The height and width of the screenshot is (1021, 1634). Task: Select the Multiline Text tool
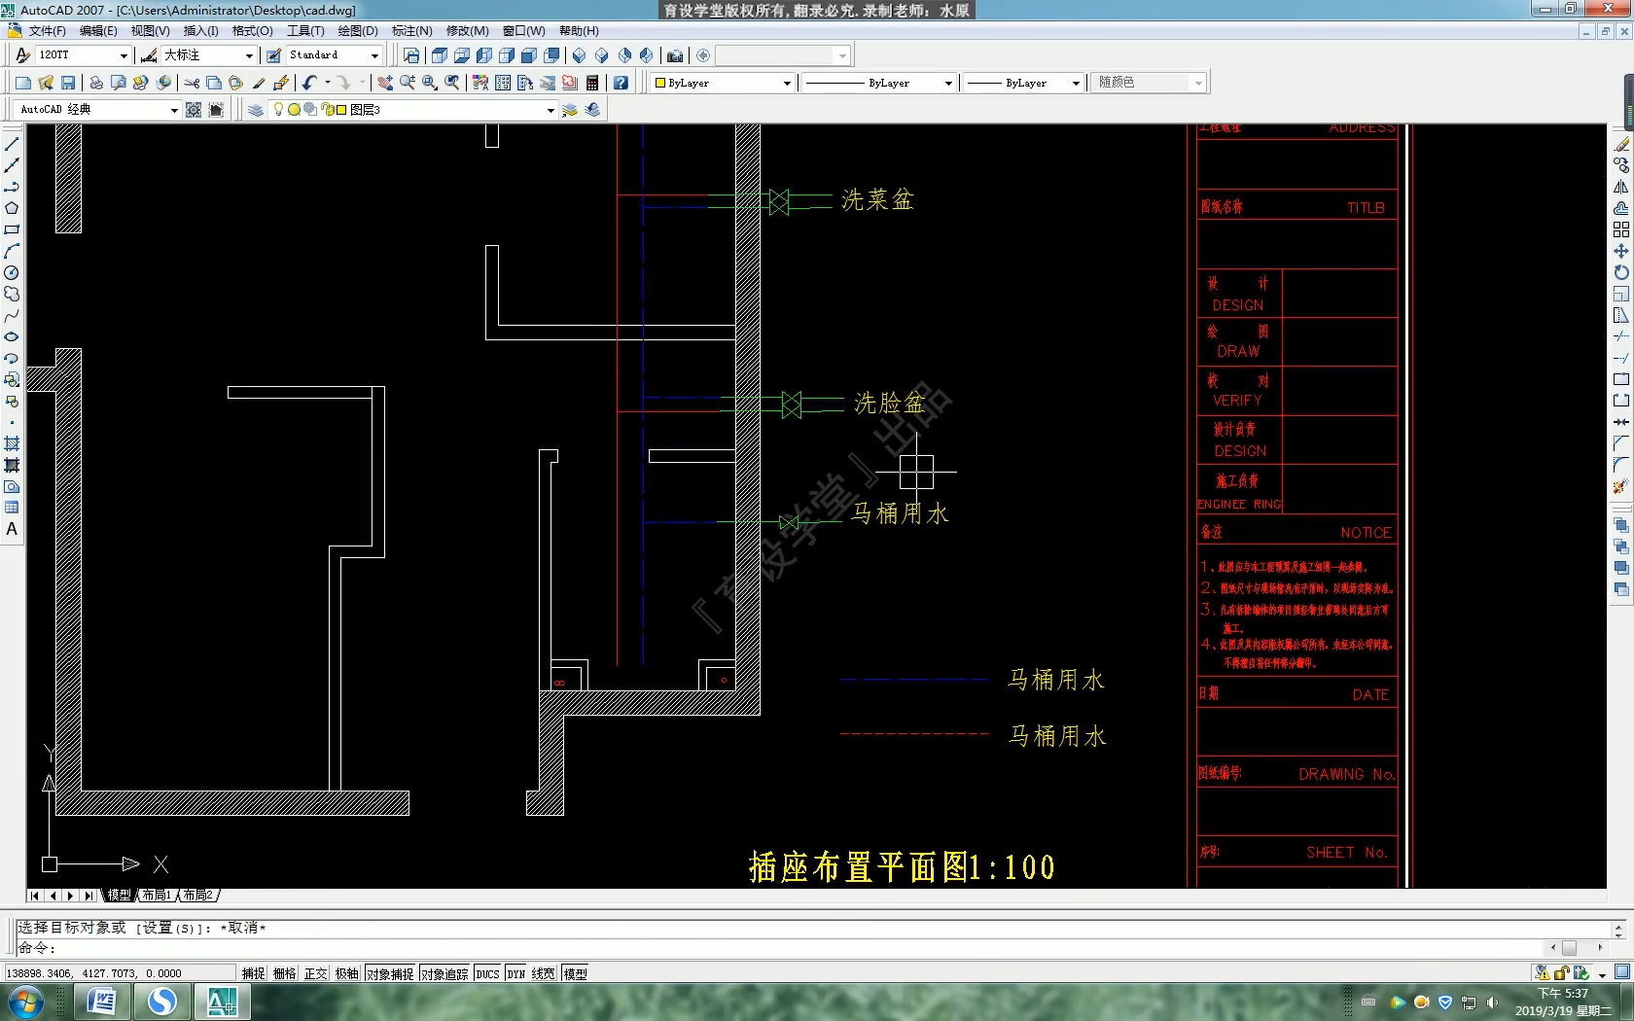(12, 529)
